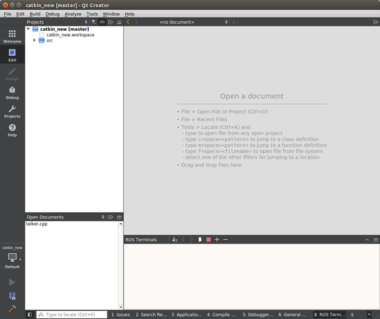Select the Edit mode icon

click(x=12, y=55)
